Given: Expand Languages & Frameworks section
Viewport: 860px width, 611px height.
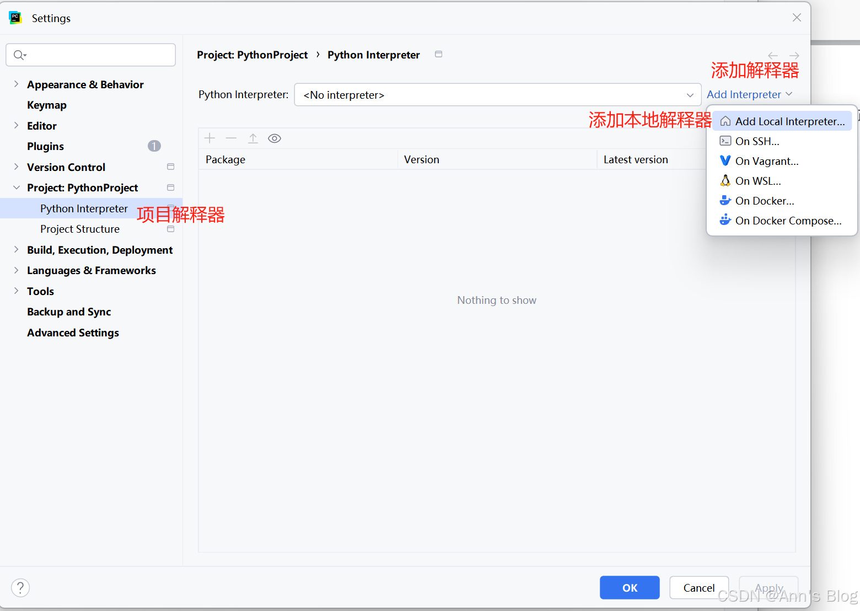Looking at the screenshot, I should pyautogui.click(x=16, y=270).
